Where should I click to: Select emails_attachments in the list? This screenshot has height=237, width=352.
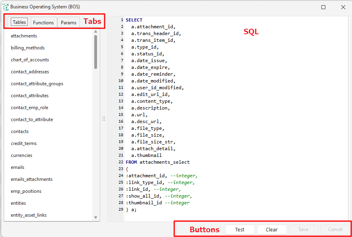coord(31,179)
